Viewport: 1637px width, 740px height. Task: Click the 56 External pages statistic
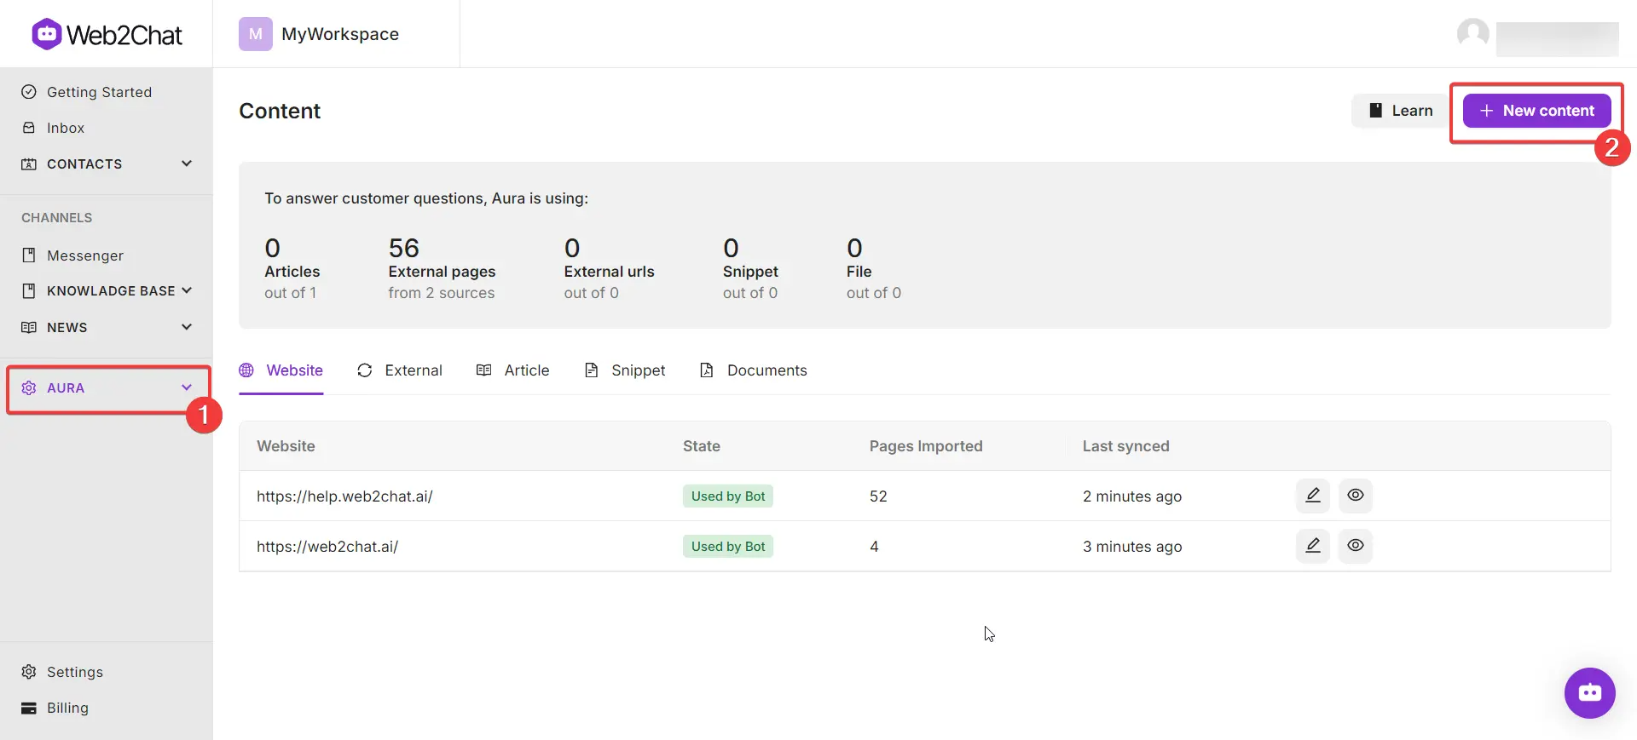point(442,268)
